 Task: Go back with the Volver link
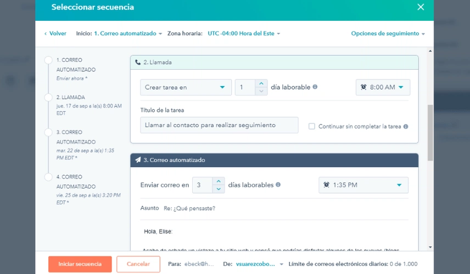[55, 33]
